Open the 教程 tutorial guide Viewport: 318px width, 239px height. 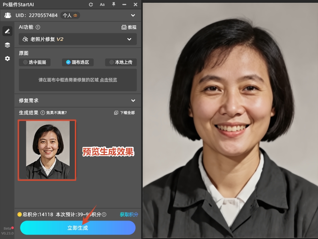point(131,27)
